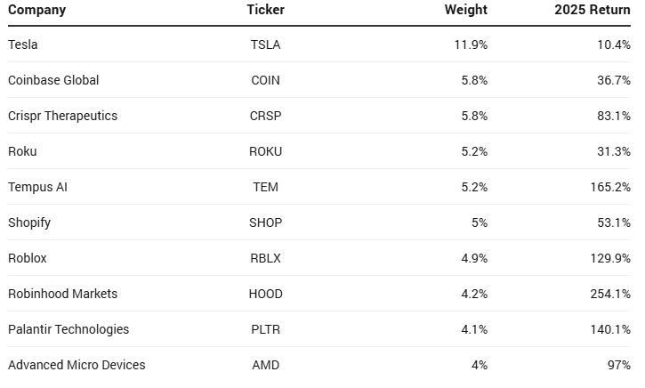Click the ROKU ticker symbol
This screenshot has width=645, height=388.
(x=265, y=151)
